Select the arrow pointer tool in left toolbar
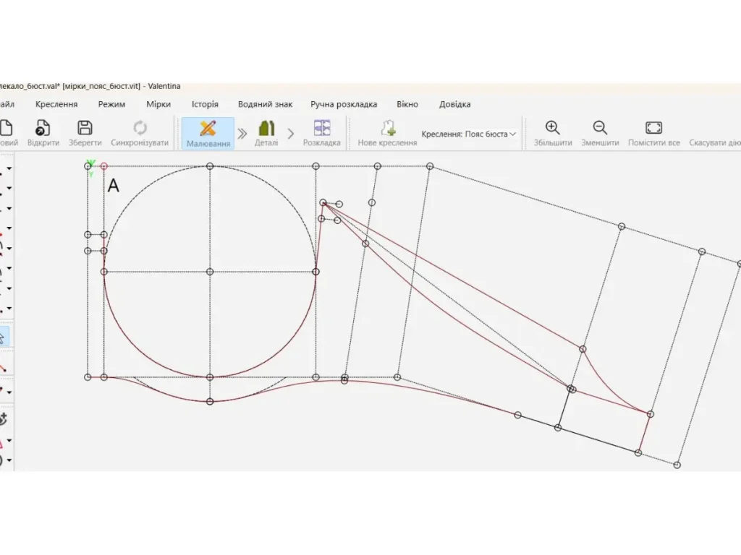The width and height of the screenshot is (741, 555). pos(3,336)
